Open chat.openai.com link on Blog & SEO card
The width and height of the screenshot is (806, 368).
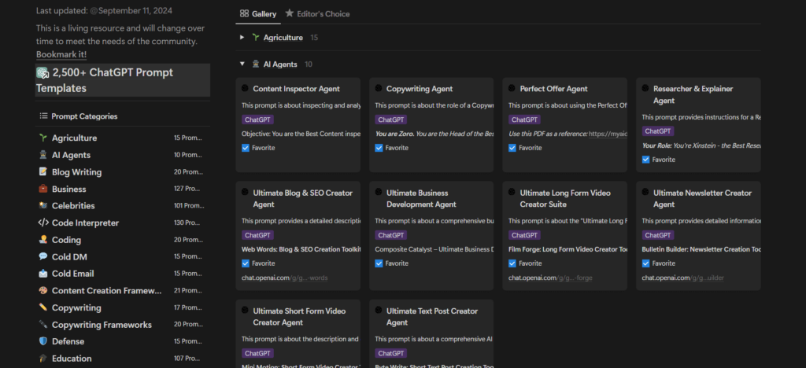[284, 278]
